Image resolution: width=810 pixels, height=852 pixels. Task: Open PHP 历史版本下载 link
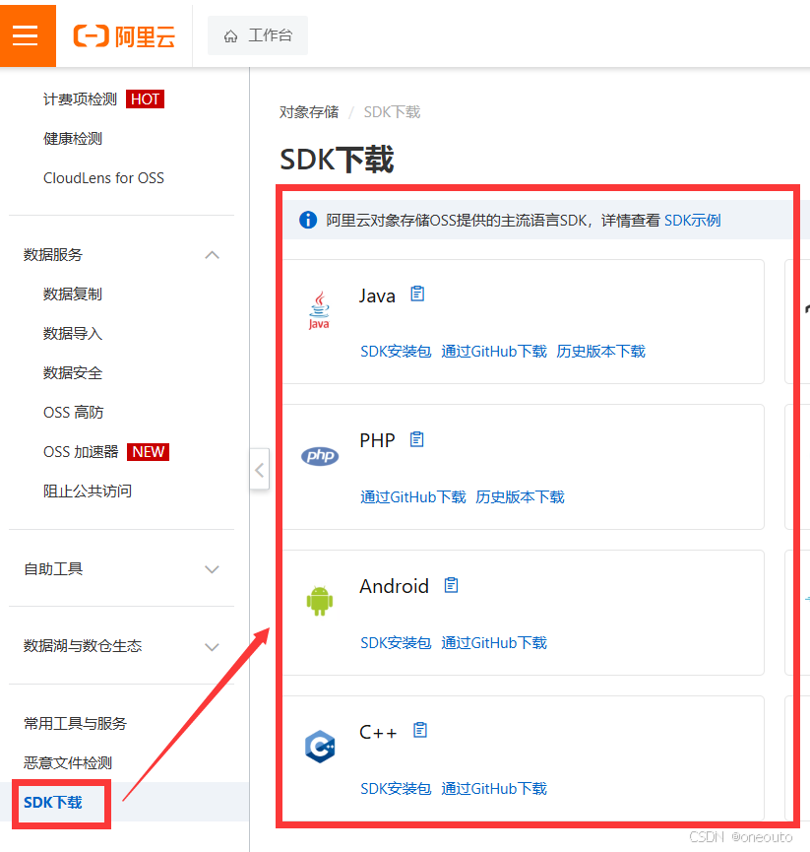click(x=520, y=497)
